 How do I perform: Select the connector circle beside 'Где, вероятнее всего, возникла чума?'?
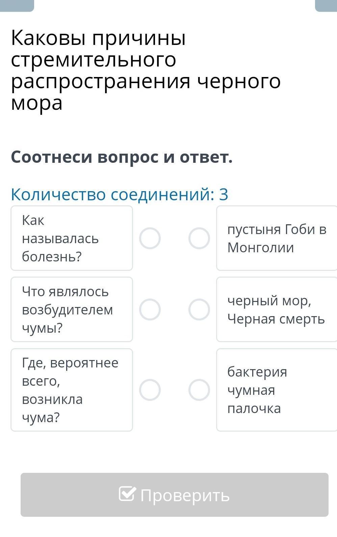click(x=150, y=390)
